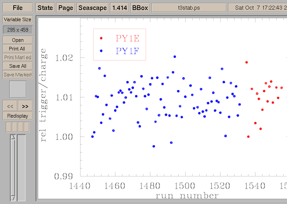This screenshot has width=287, height=204.
Task: Click the 1.02 y-axis label
Action: tap(64, 58)
